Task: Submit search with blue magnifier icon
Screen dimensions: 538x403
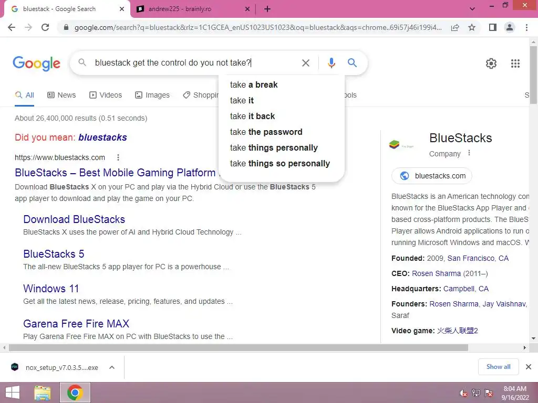Action: point(352,63)
